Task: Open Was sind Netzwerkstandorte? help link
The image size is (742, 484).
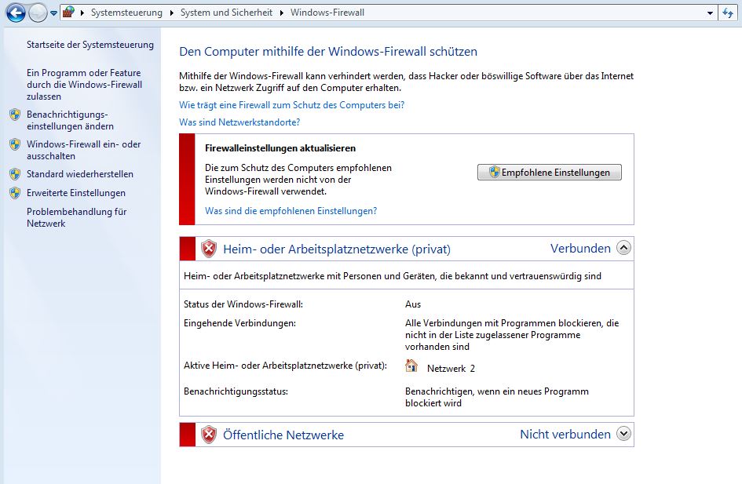Action: (239, 122)
